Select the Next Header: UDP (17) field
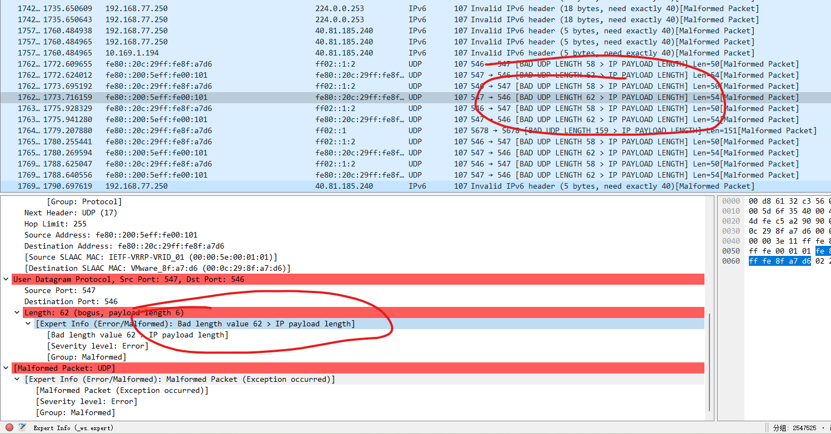Viewport: 831px width, 434px height. click(x=70, y=213)
